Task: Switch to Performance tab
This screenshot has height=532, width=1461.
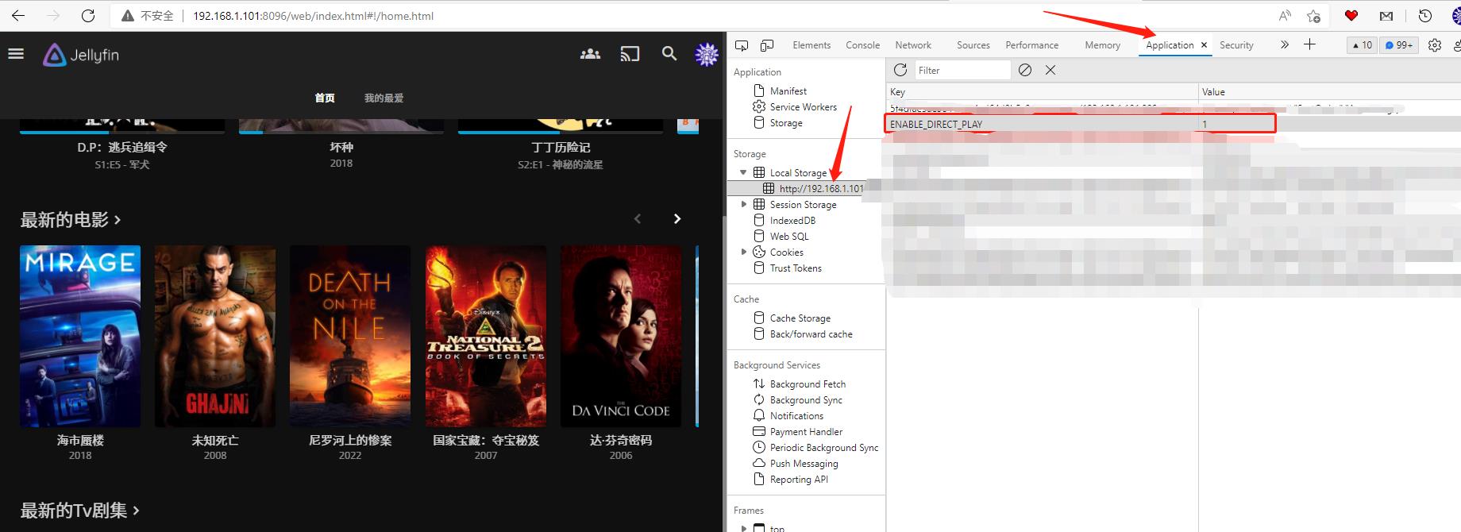Action: 1031,45
